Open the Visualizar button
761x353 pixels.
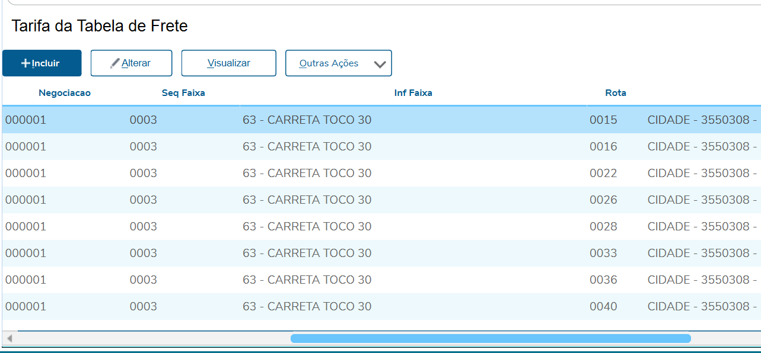click(229, 63)
